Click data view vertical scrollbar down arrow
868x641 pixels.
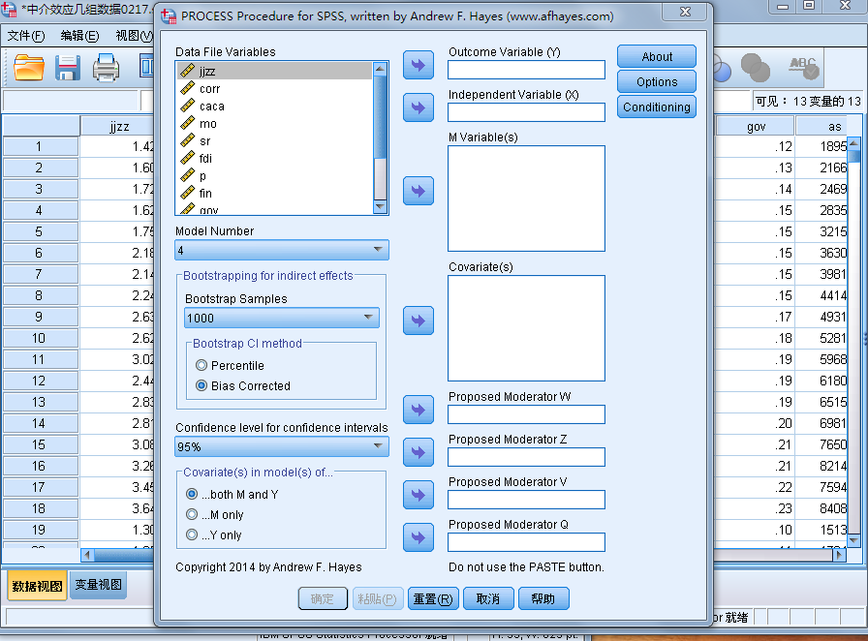tap(853, 540)
